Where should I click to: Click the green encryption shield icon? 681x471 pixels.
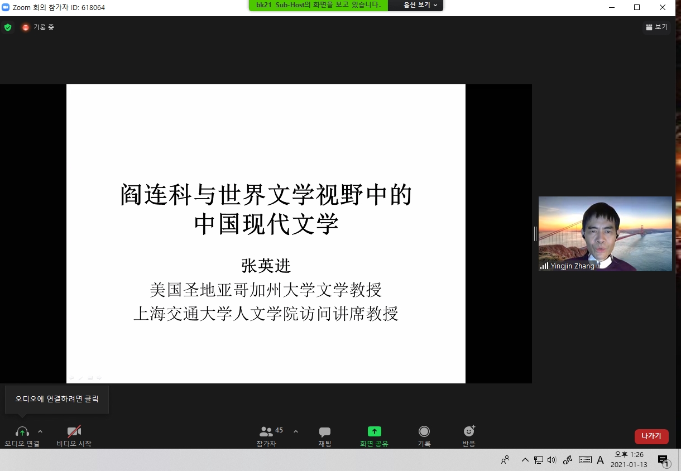[x=8, y=27]
